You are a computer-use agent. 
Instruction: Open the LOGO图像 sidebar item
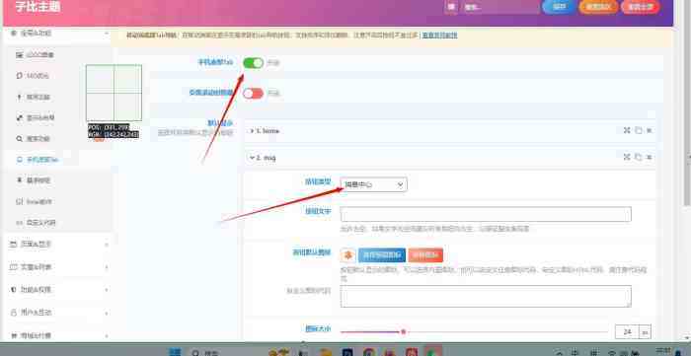coord(36,55)
